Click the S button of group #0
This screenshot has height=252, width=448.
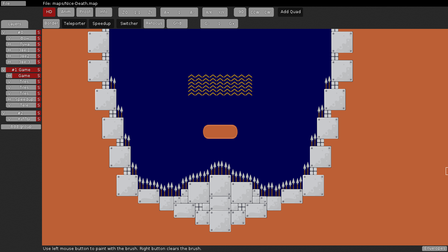[x=39, y=32]
